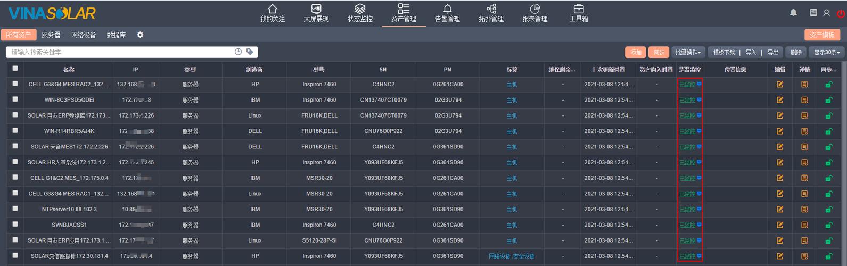
Task: Tick the SOLAR深信服探针 row checkbox
Action: coord(15,255)
